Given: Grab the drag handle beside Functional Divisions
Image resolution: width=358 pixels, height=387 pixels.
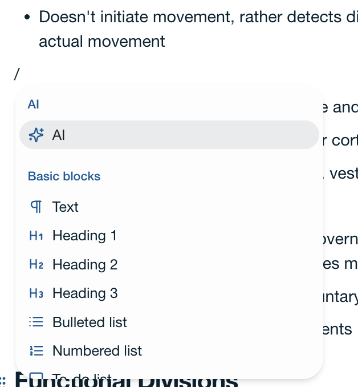Looking at the screenshot, I should (x=3, y=381).
